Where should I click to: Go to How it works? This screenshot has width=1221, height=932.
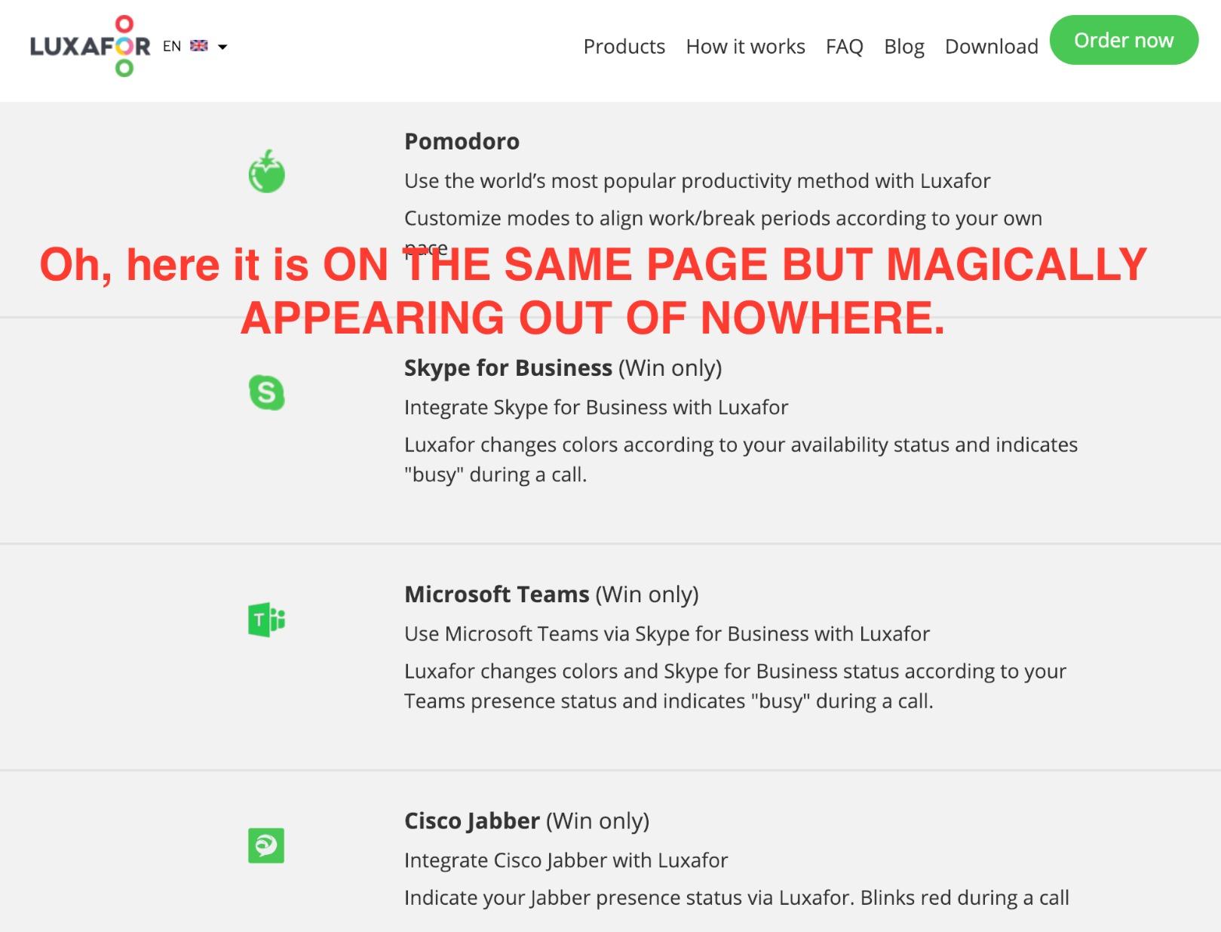pos(745,47)
